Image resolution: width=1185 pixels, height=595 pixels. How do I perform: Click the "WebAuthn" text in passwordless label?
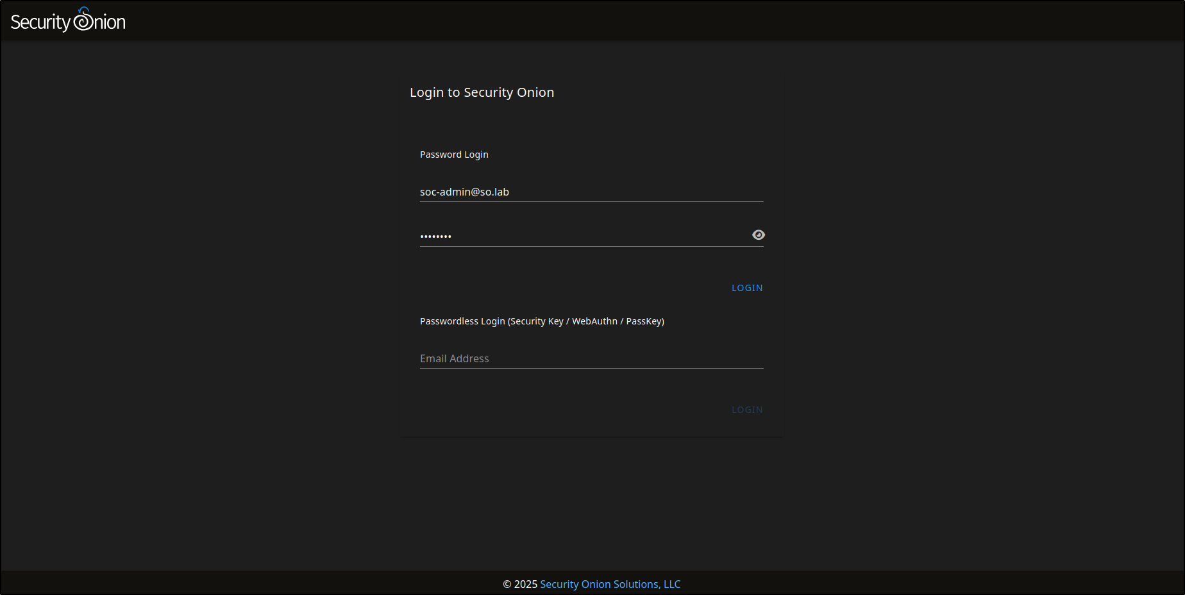tap(594, 321)
